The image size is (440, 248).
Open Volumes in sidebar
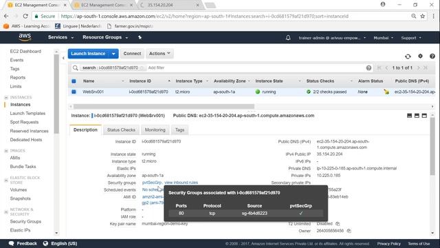point(19,190)
